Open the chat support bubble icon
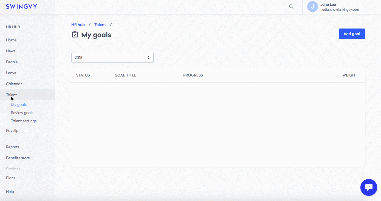 369,187
